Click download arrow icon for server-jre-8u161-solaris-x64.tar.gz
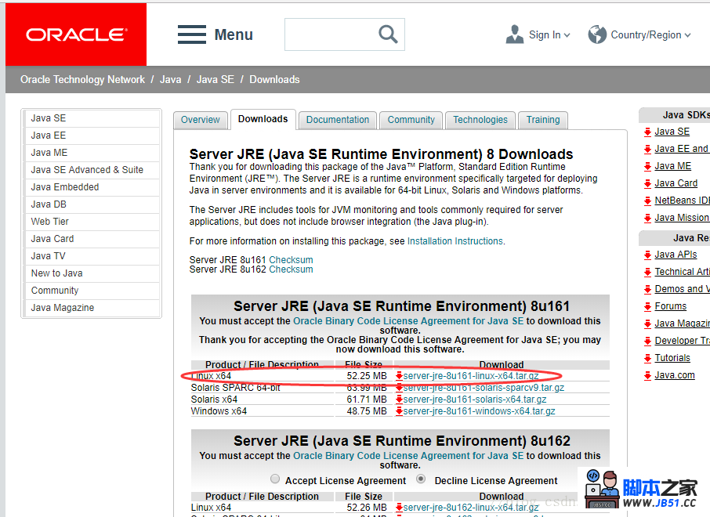This screenshot has height=517, width=710. [x=399, y=399]
